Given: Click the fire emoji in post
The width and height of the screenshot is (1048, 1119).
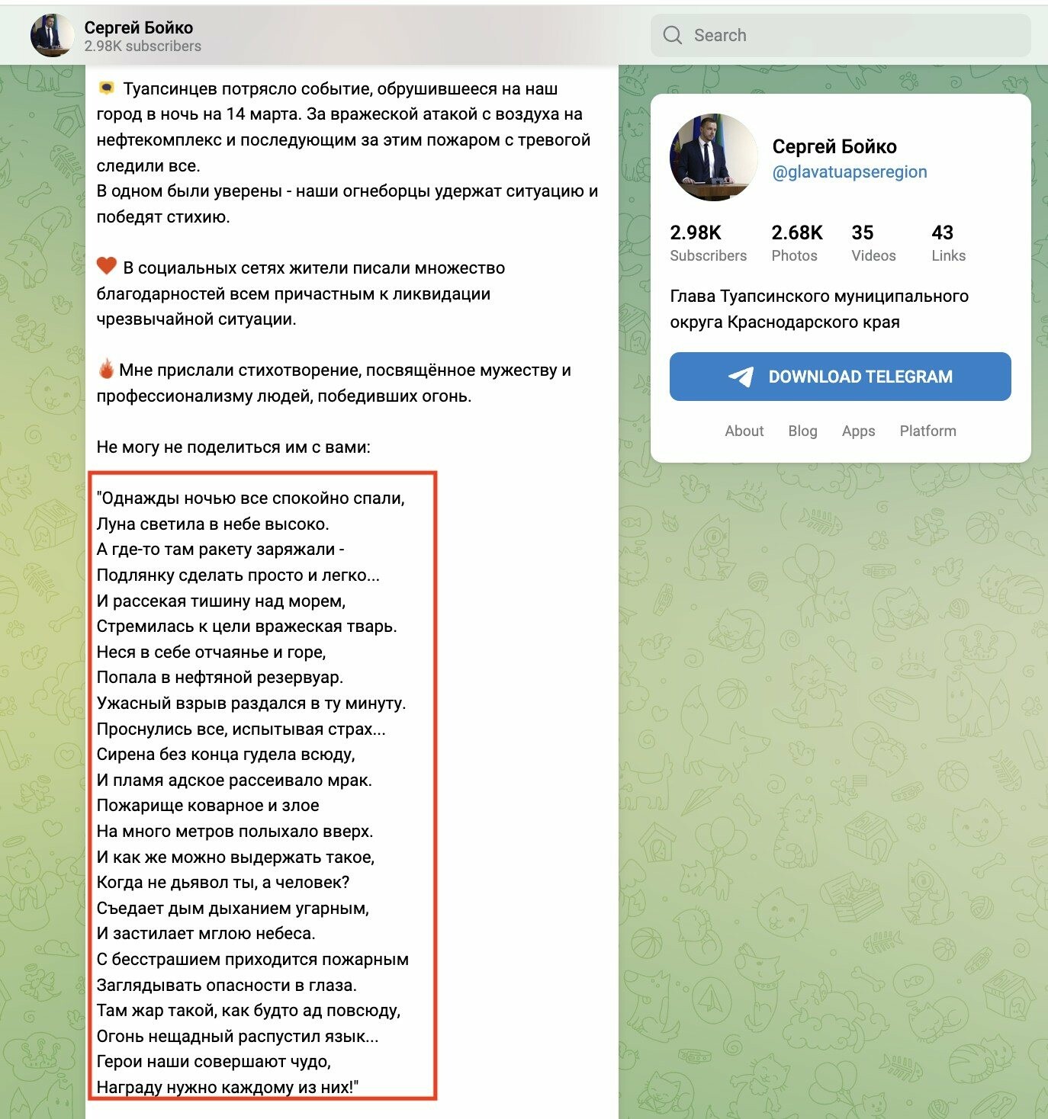Looking at the screenshot, I should [106, 370].
